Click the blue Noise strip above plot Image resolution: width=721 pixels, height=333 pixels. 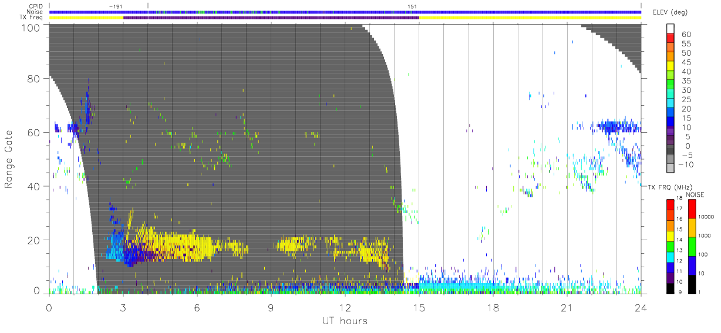[345, 12]
